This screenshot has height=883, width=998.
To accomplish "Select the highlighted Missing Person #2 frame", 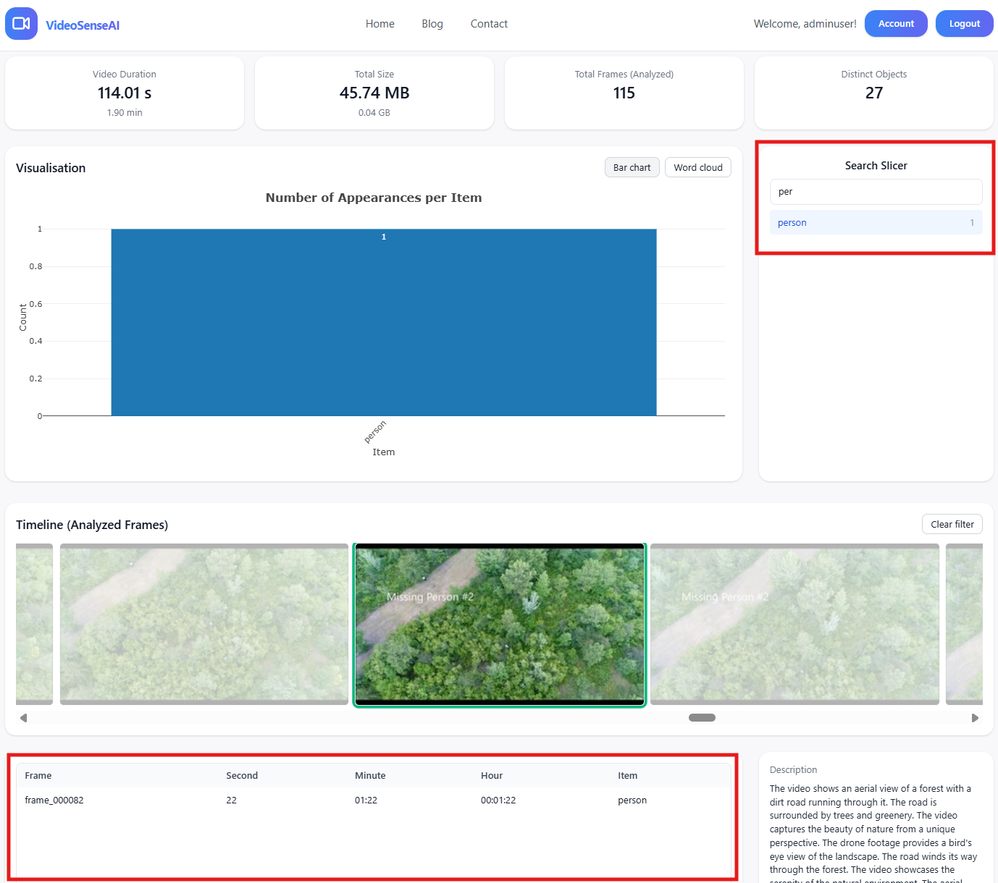I will click(499, 624).
